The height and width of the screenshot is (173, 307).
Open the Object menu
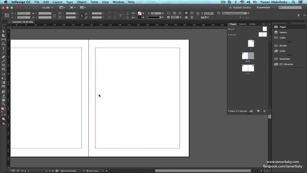coord(82,2)
